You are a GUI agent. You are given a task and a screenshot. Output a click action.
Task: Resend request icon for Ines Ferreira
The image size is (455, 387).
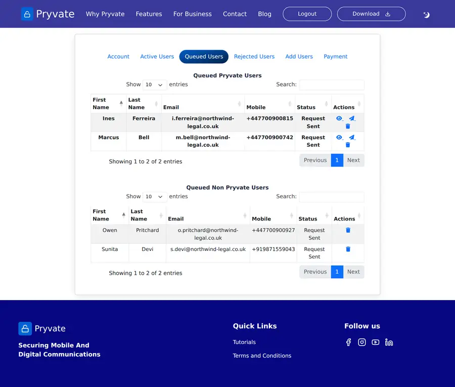point(352,118)
